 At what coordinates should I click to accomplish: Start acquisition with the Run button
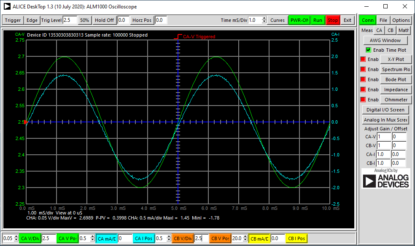[x=317, y=20]
